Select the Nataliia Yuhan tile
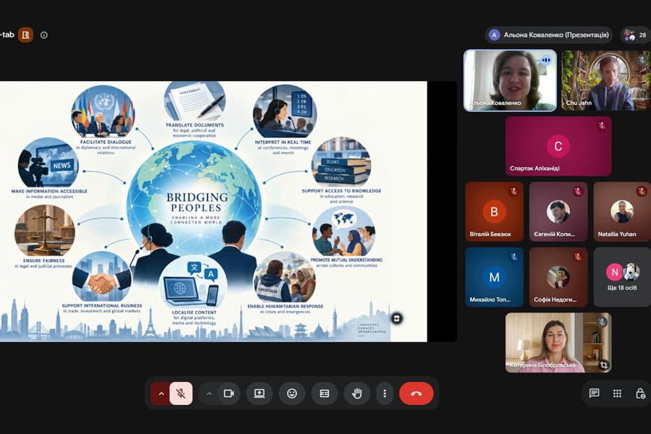The image size is (651, 434). (x=622, y=211)
